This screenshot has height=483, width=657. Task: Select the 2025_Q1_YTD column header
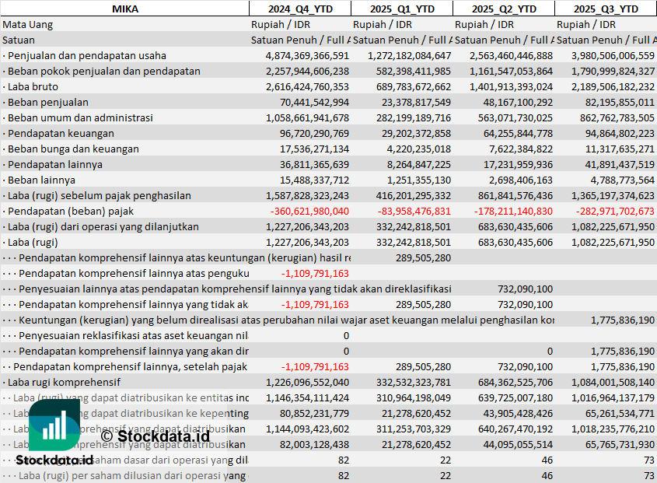click(402, 9)
